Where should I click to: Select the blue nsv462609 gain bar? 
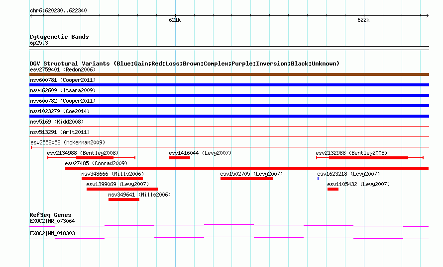[x=229, y=95]
